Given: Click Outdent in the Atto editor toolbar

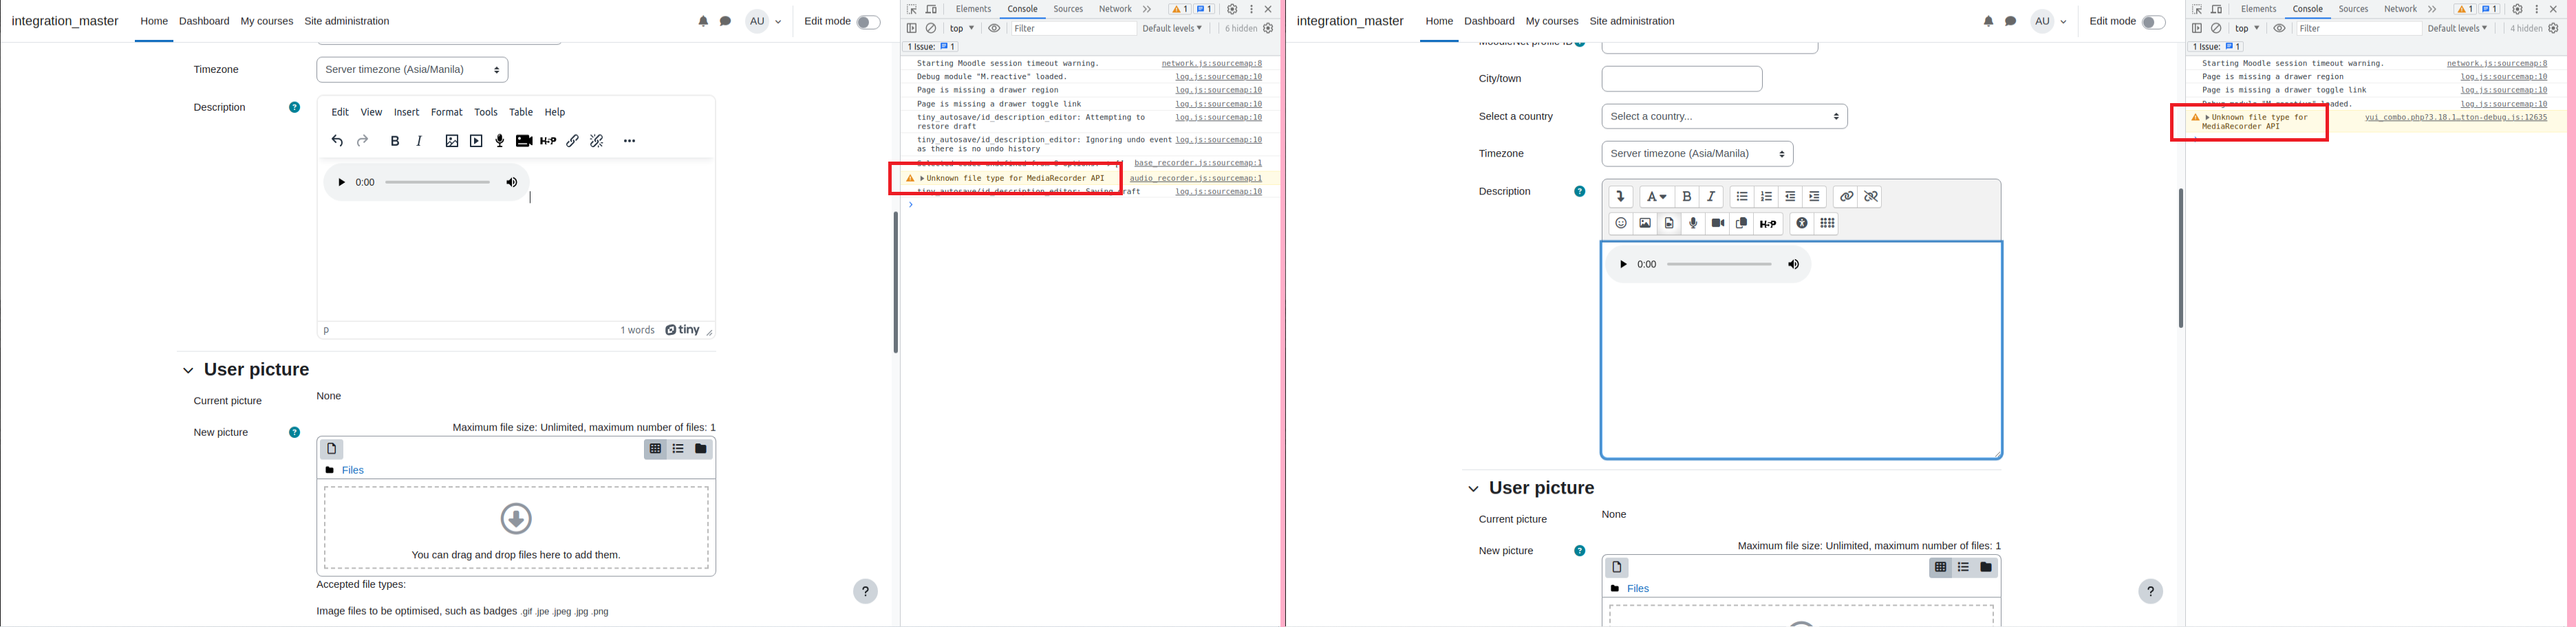Looking at the screenshot, I should pos(1790,197).
